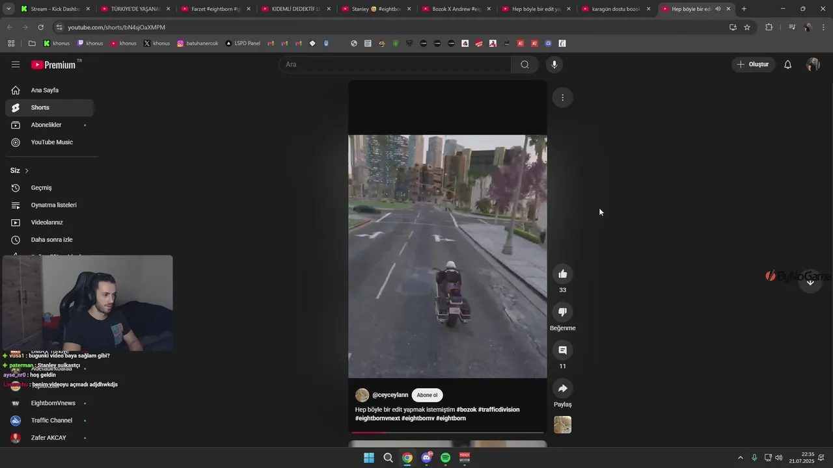This screenshot has width=833, height=468.
Task: Open Geçmiş history in sidebar
Action: (49, 188)
